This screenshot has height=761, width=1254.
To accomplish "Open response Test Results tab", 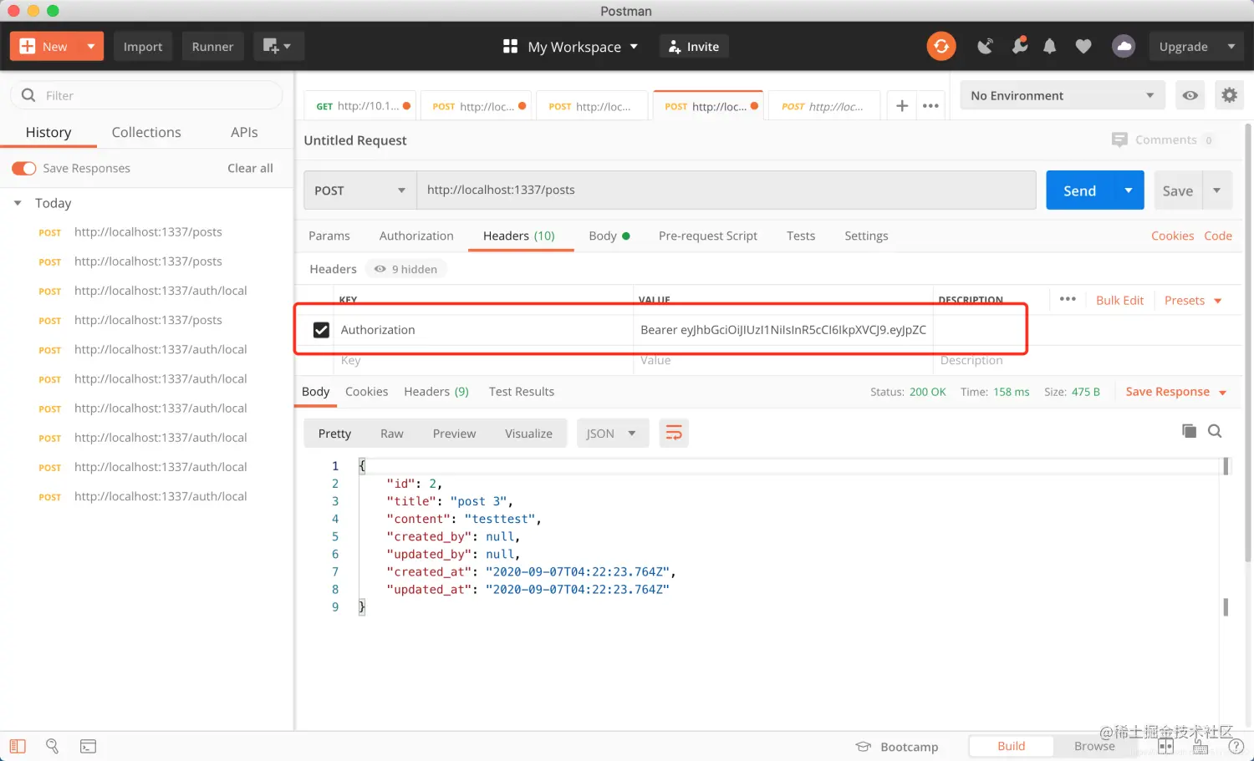I will click(522, 392).
